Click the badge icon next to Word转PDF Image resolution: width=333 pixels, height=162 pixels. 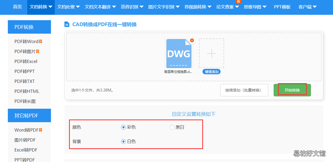click(x=41, y=130)
